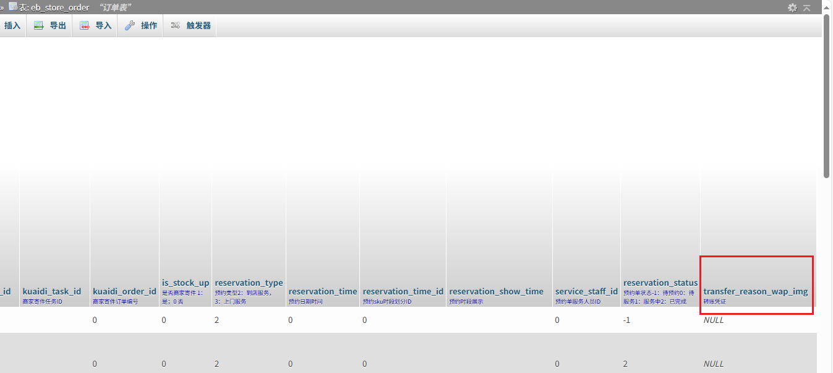Click the wrench icon for 操作
This screenshot has height=373, width=833.
pos(130,25)
